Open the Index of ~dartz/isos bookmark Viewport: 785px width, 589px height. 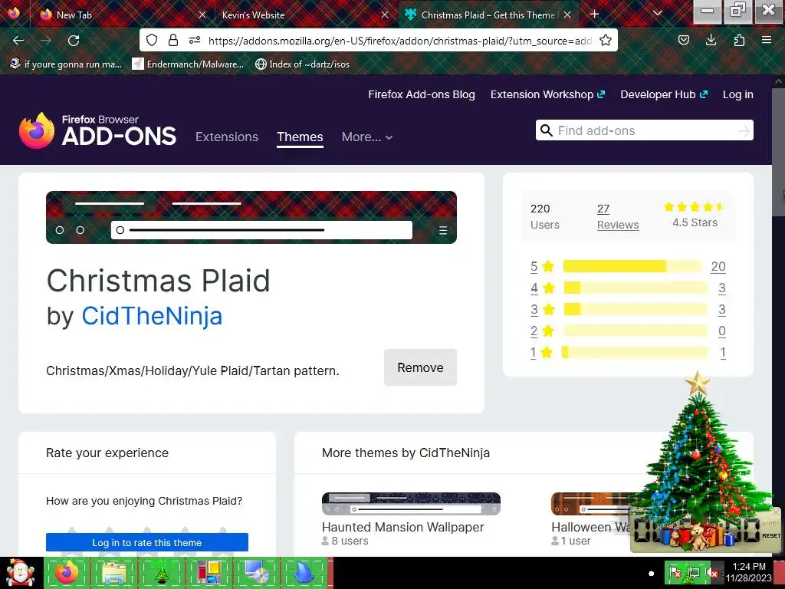click(x=302, y=64)
